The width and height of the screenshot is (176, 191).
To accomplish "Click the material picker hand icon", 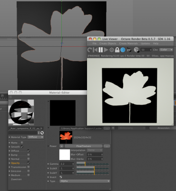I will 137,50.
